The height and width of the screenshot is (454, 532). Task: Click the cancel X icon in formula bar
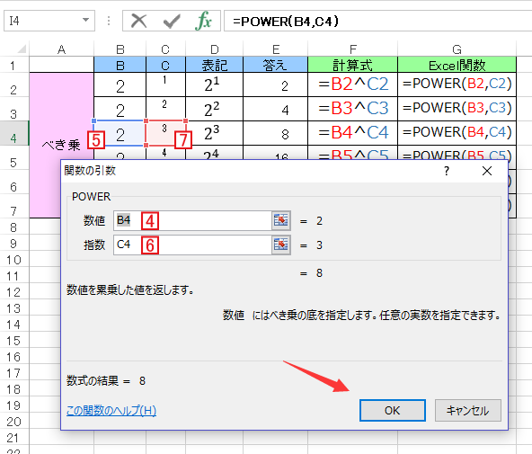139,21
